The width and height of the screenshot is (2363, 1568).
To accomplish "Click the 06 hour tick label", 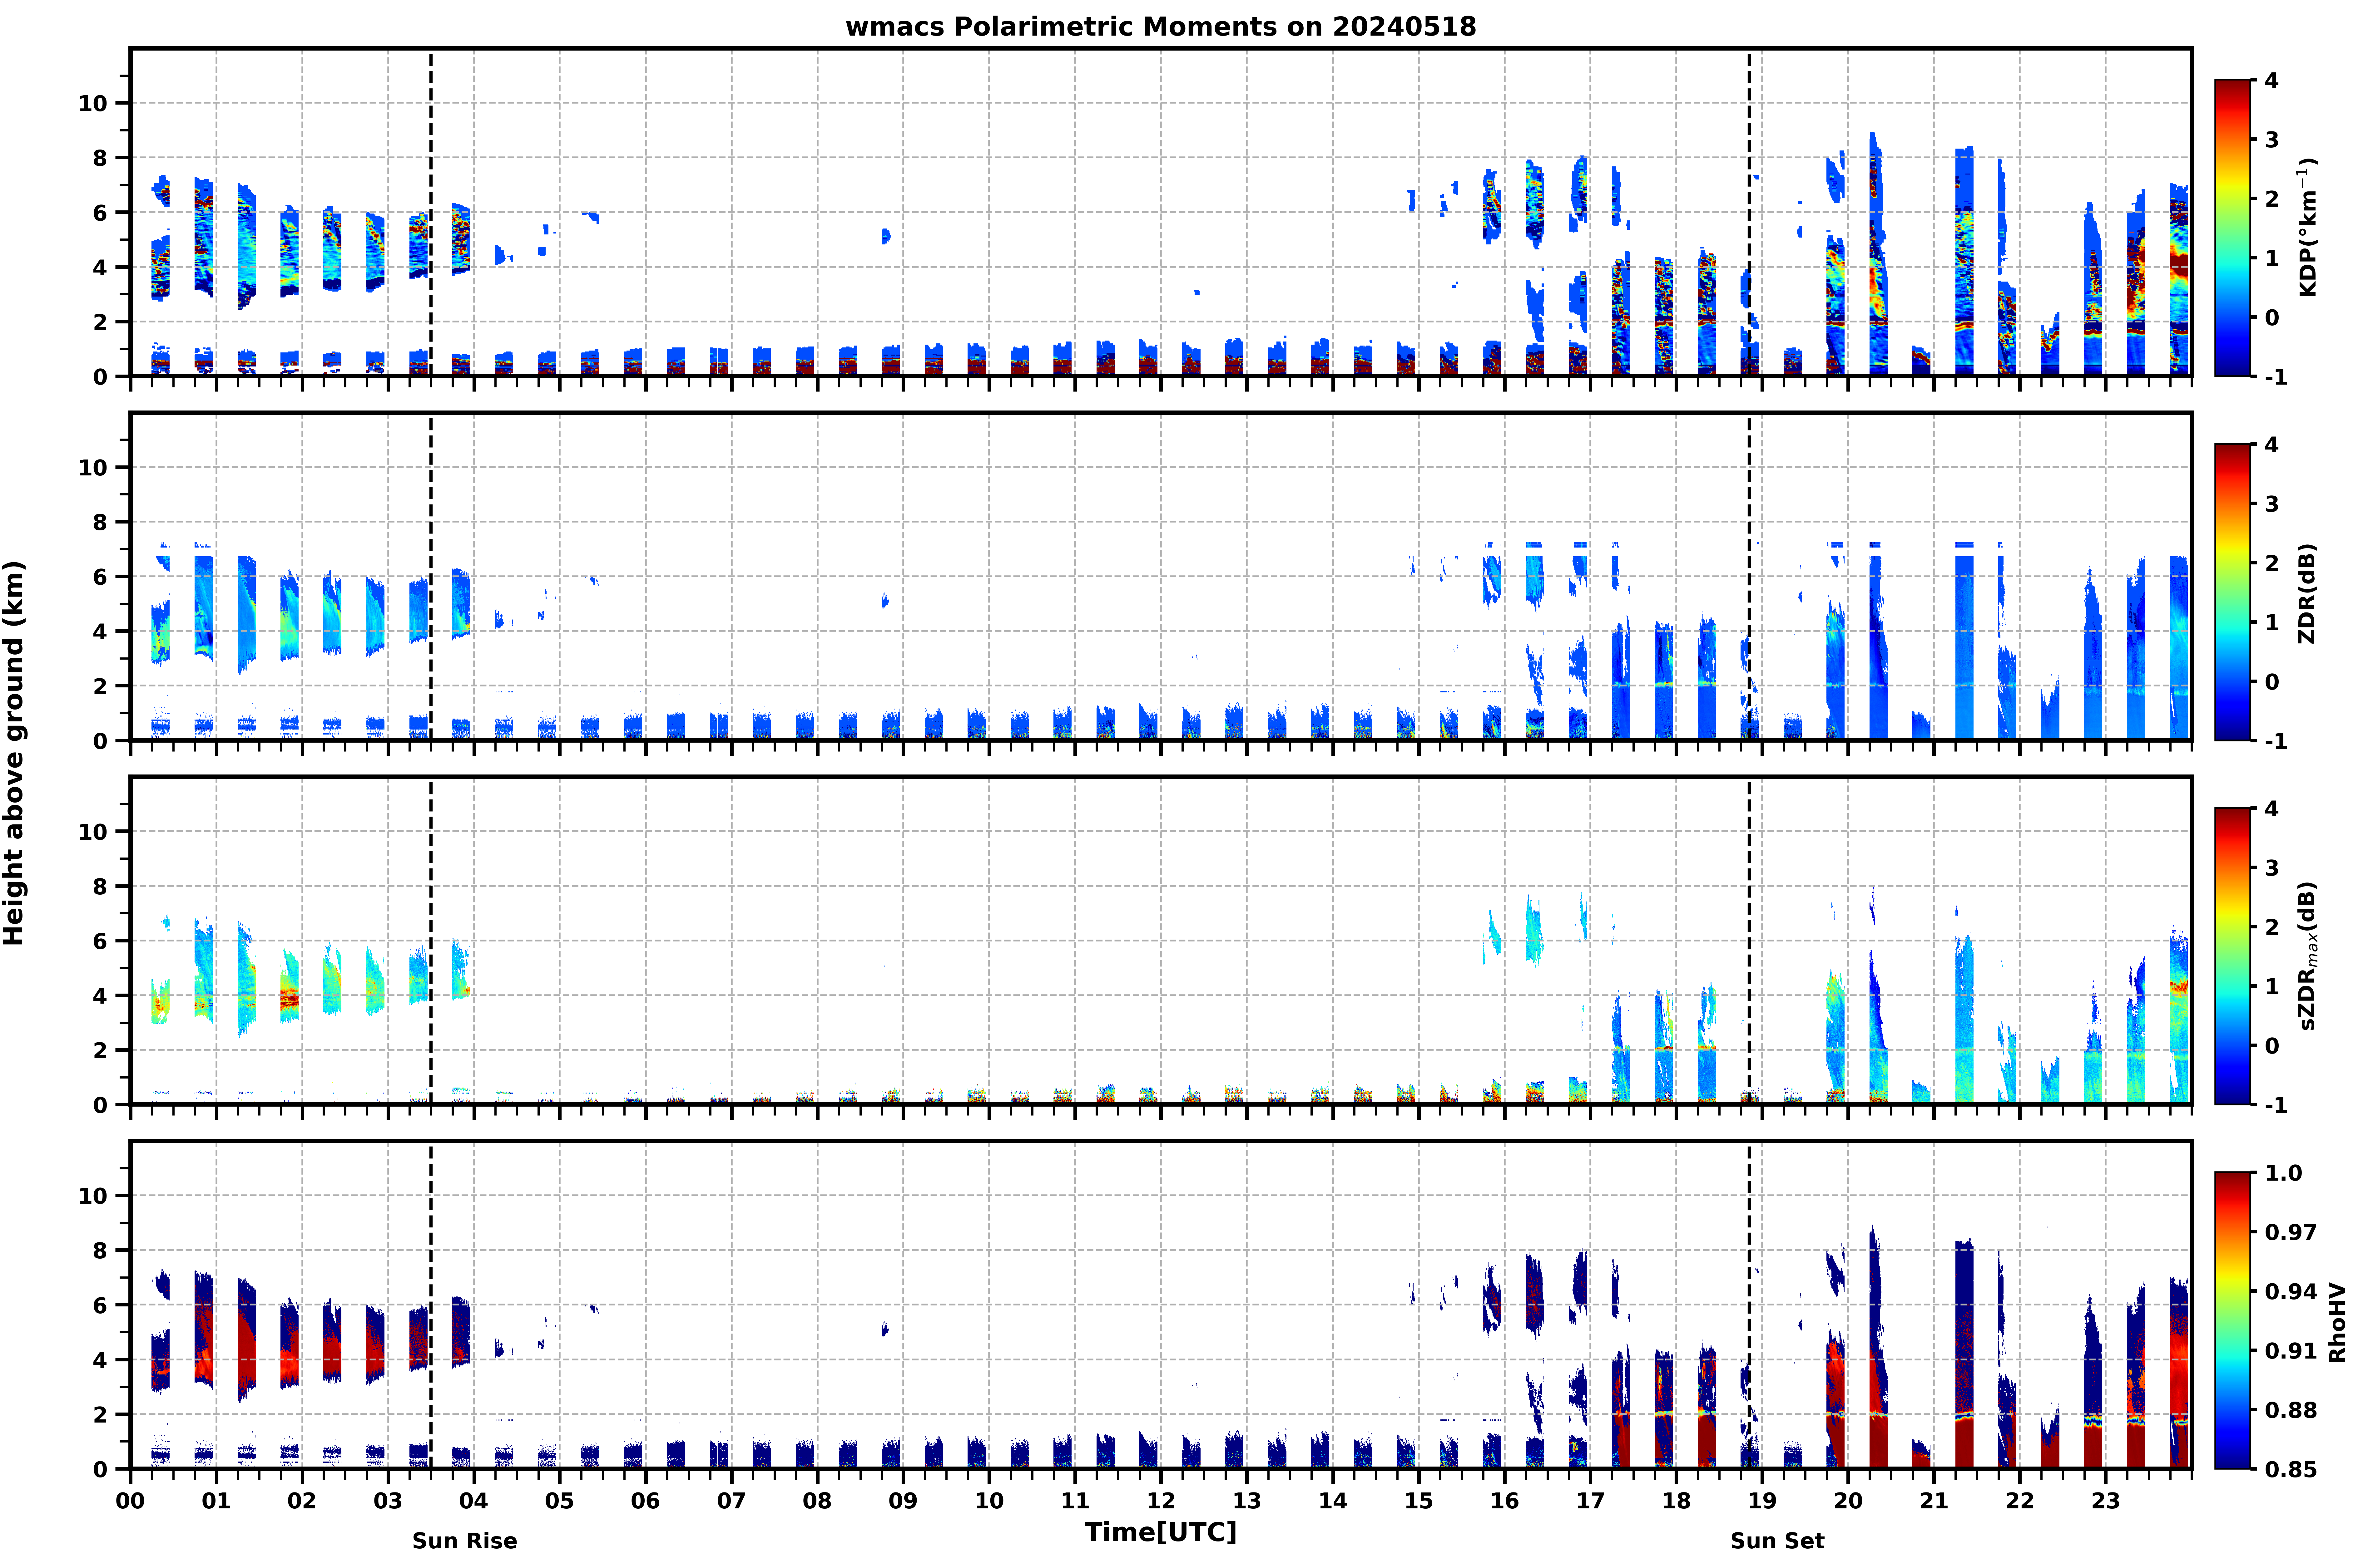I will (x=645, y=1501).
